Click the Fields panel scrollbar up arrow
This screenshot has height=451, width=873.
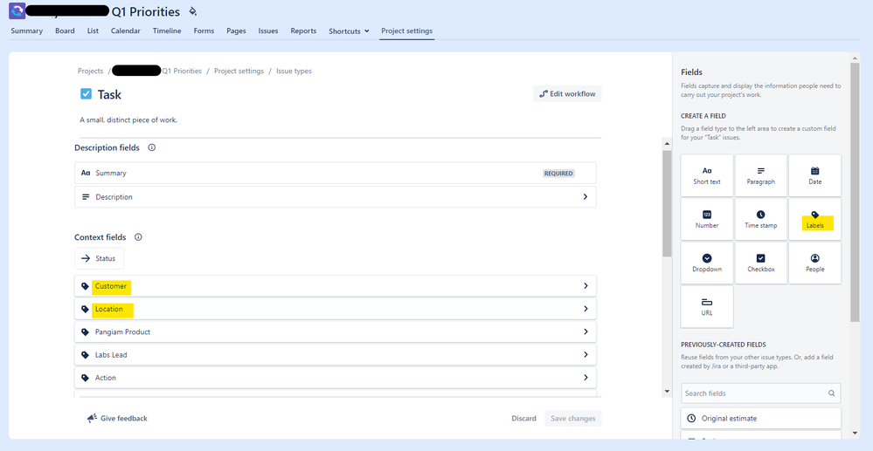[x=855, y=58]
